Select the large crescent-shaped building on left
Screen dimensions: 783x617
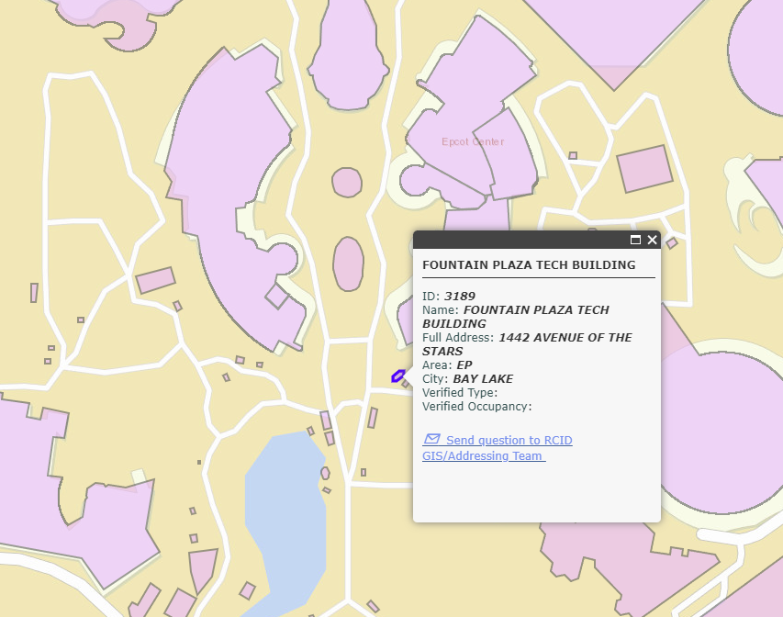pyautogui.click(x=225, y=193)
